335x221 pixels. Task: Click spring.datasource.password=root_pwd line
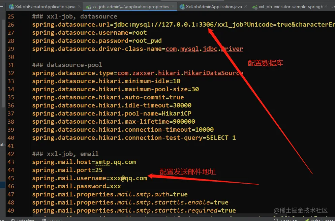point(97,41)
